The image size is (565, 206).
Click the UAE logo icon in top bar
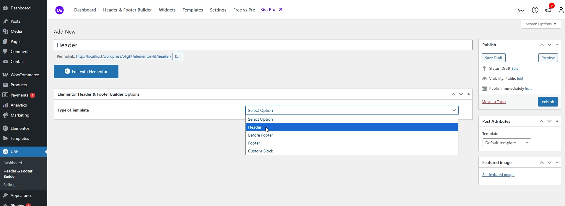tap(59, 10)
